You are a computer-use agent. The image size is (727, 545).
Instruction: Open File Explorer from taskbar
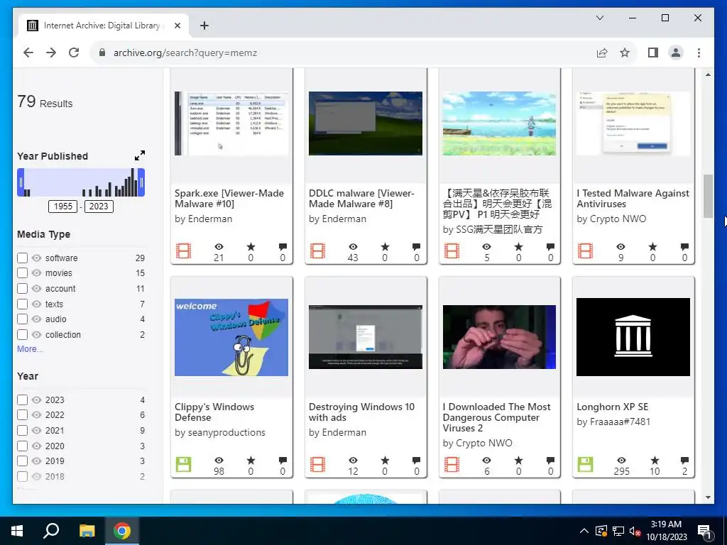click(87, 531)
